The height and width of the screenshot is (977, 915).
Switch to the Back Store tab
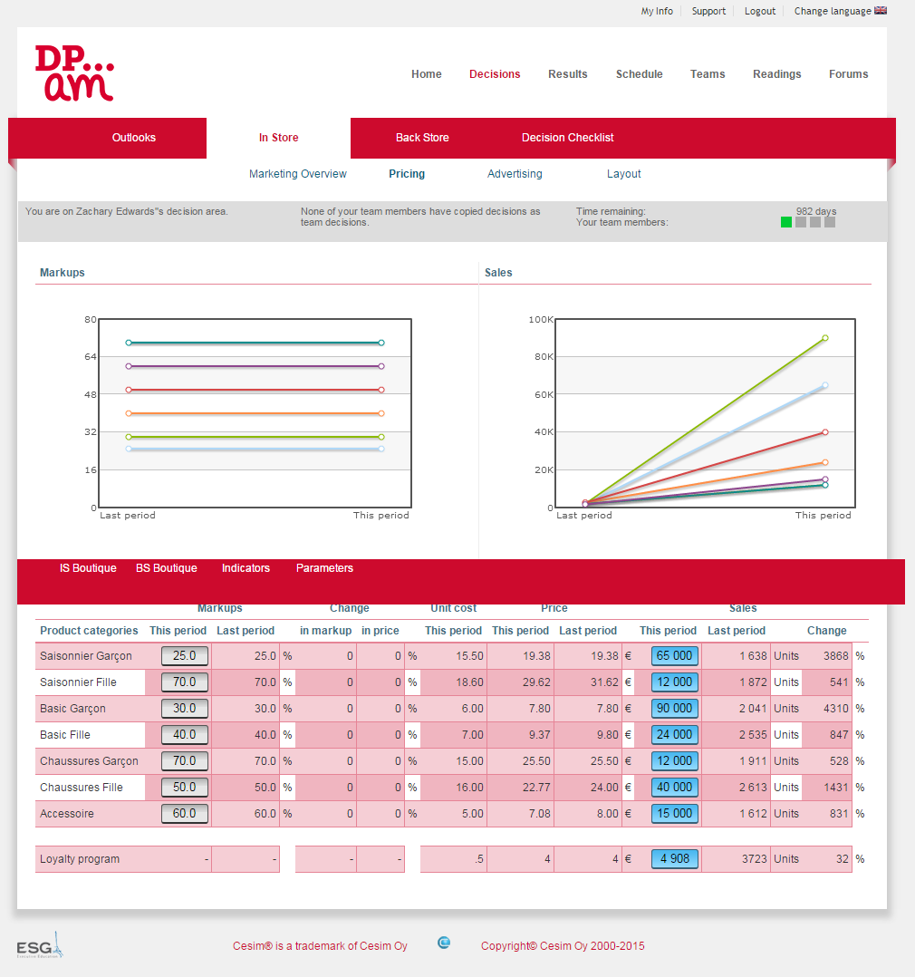[x=422, y=138]
